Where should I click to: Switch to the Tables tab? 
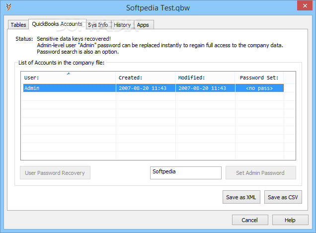pyautogui.click(x=18, y=25)
